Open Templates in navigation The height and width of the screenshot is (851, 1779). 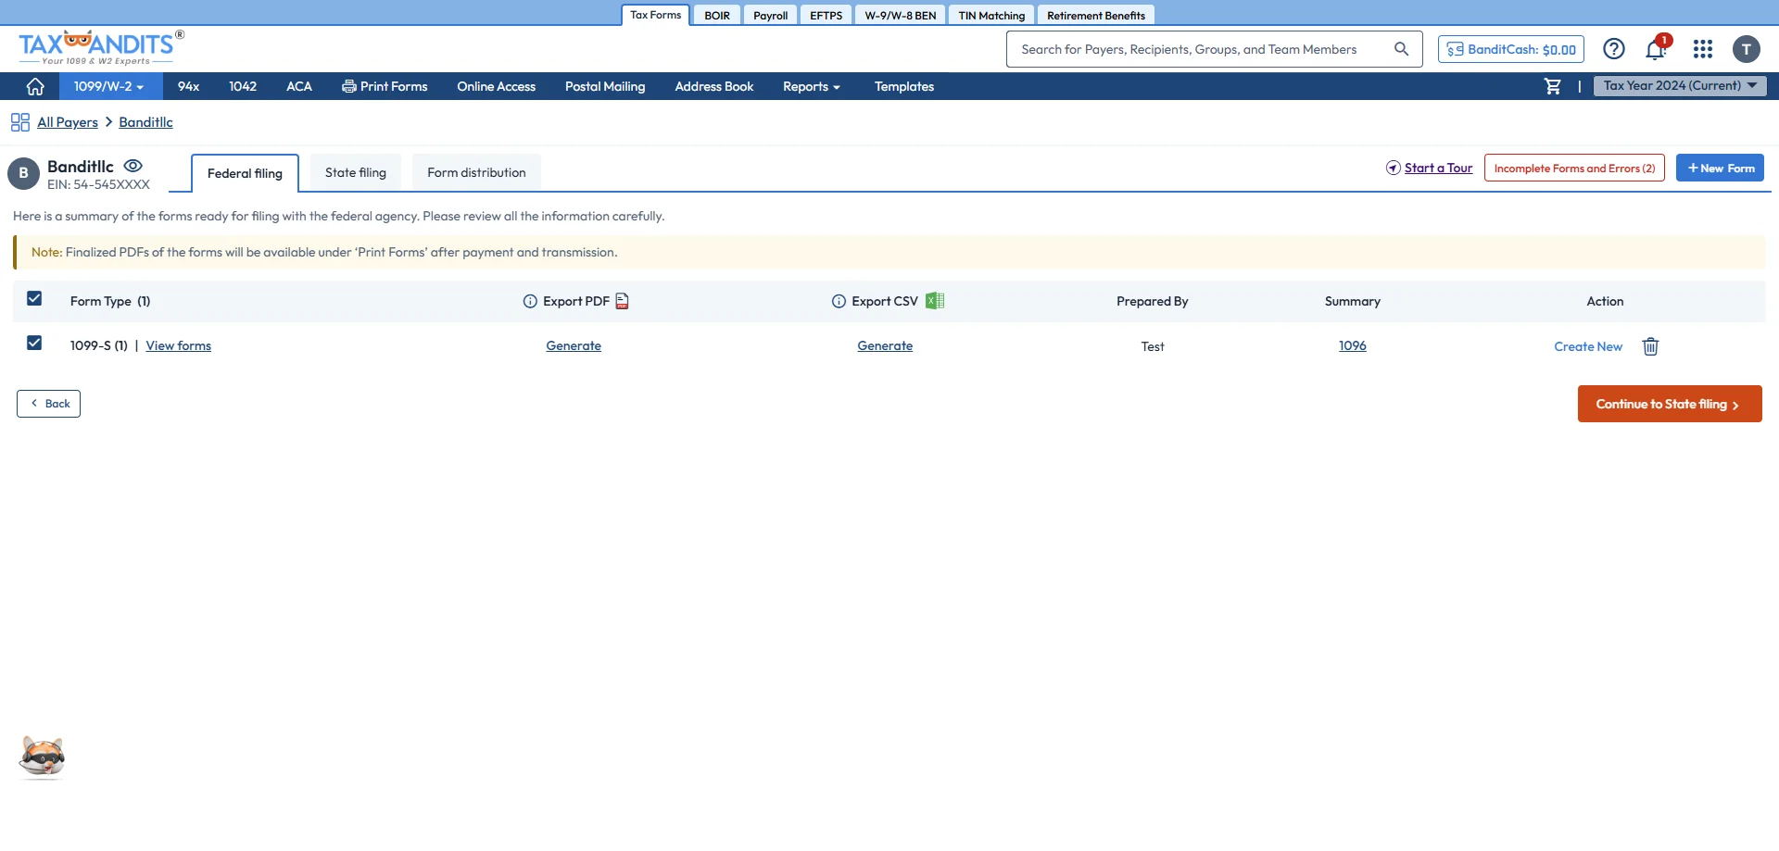[904, 86]
